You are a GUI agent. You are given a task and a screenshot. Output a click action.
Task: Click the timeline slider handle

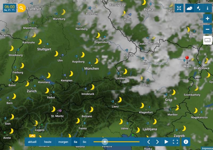point(105,142)
